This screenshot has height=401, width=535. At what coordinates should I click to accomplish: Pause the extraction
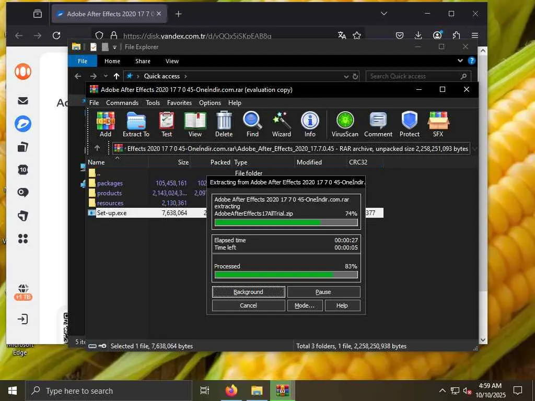click(x=323, y=292)
